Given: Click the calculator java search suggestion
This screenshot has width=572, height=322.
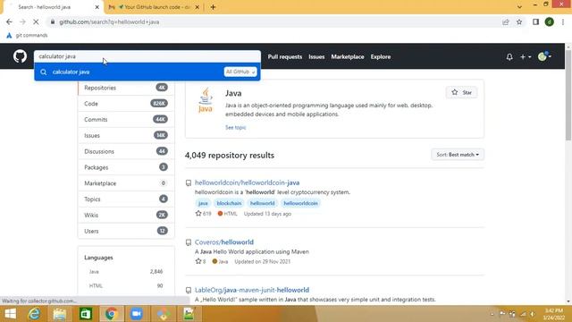Looking at the screenshot, I should (147, 72).
